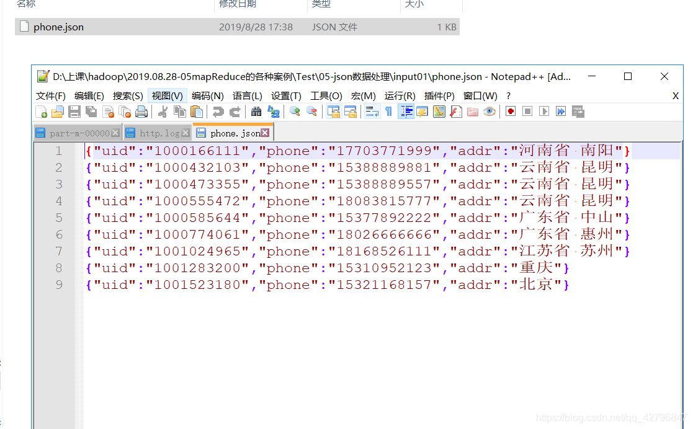
Task: Open the 窗口(W) menu
Action: click(480, 96)
